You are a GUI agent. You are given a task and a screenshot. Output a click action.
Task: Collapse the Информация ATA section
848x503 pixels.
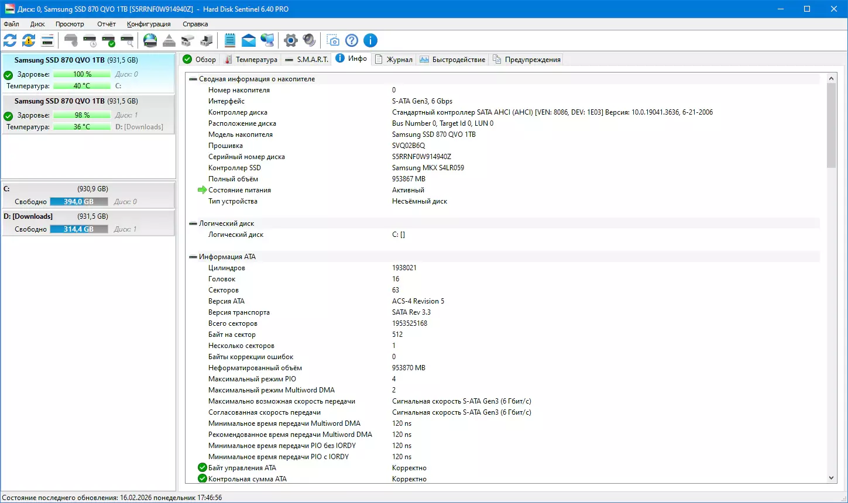pos(193,257)
